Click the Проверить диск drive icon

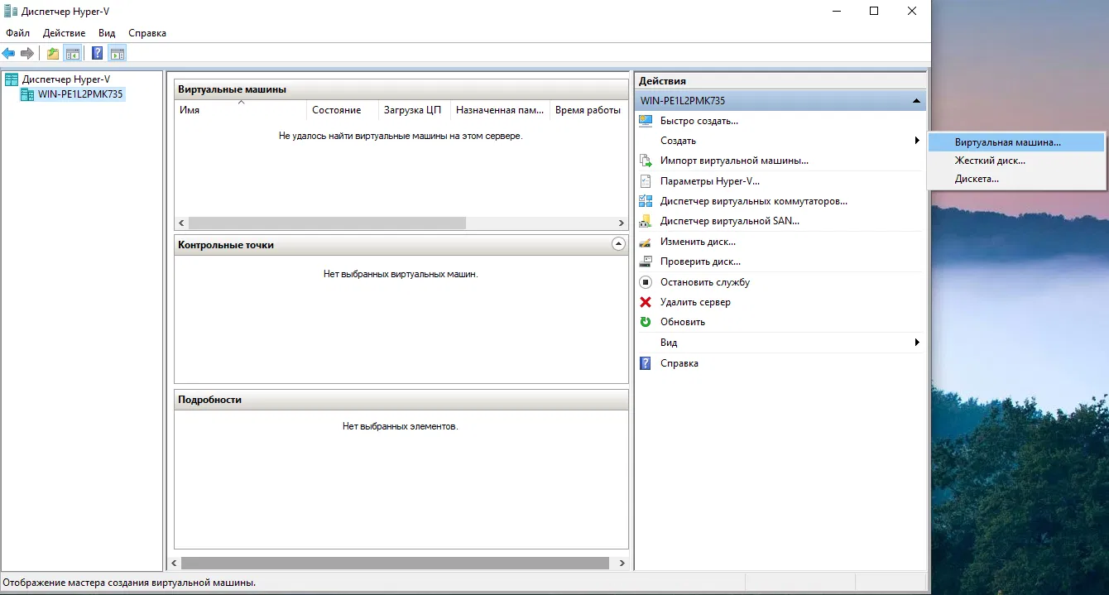point(646,262)
